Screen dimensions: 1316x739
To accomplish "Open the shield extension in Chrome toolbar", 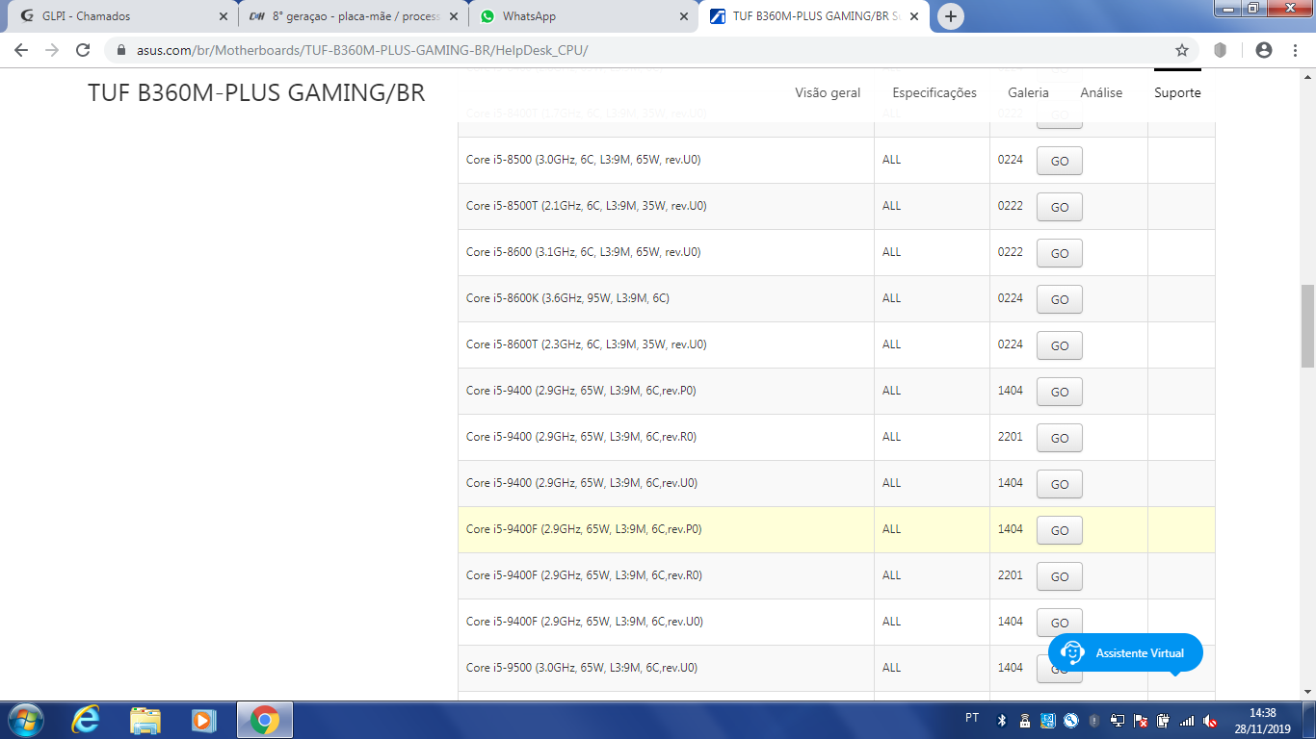I will 1220,50.
